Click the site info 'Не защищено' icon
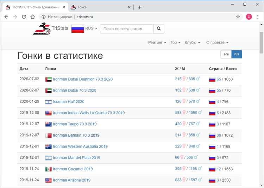 point(44,17)
